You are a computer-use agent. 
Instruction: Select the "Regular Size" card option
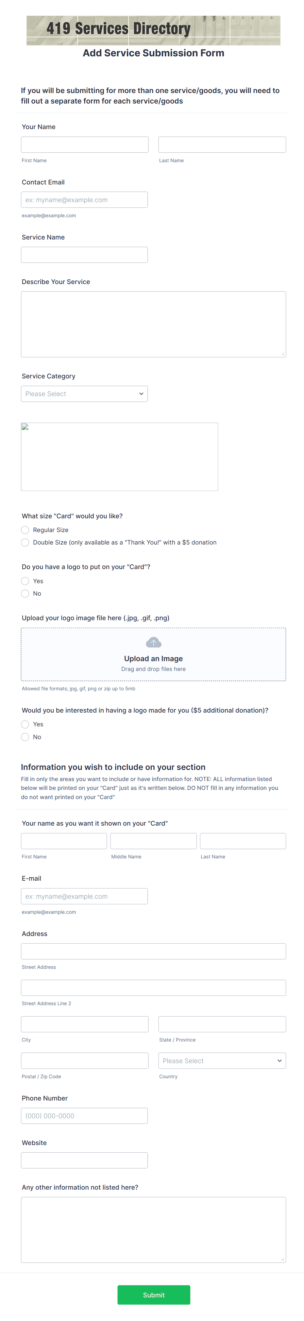[x=25, y=530]
